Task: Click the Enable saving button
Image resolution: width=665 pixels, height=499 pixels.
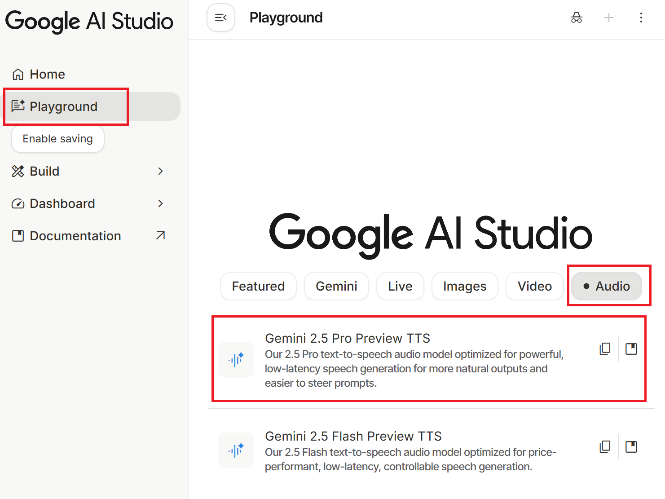Action: pyautogui.click(x=57, y=139)
